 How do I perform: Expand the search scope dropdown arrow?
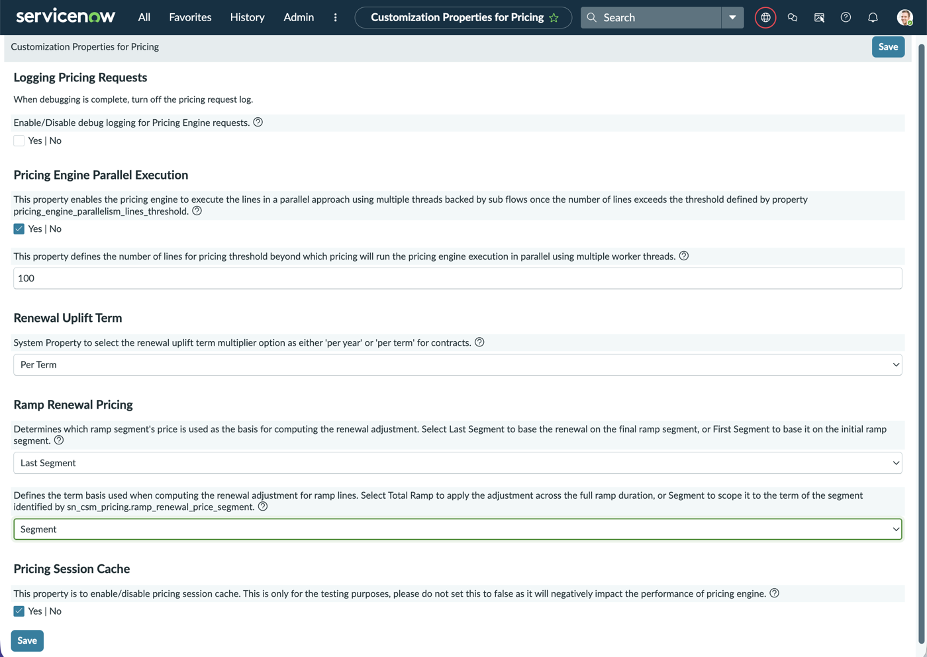(732, 18)
